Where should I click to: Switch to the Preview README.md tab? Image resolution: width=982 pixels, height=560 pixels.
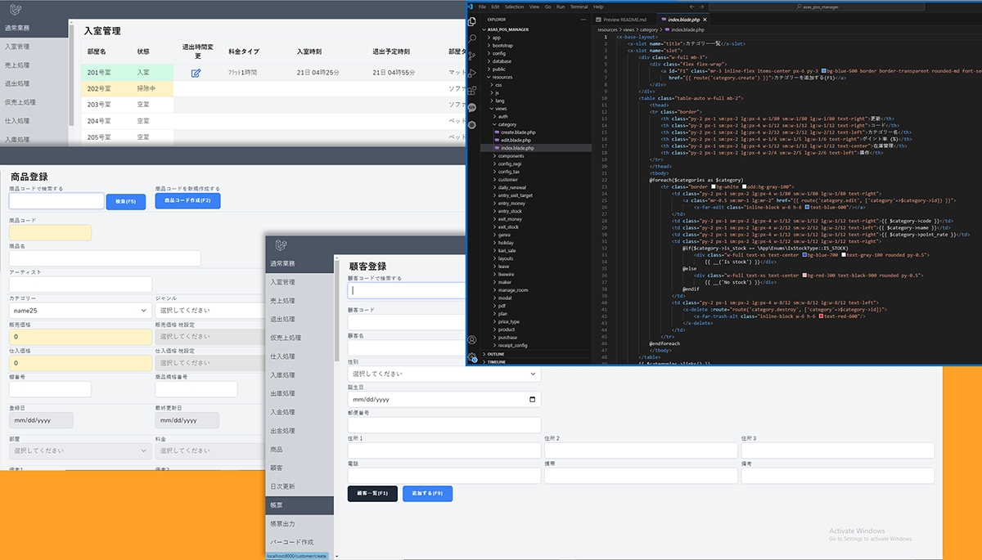[x=624, y=19]
